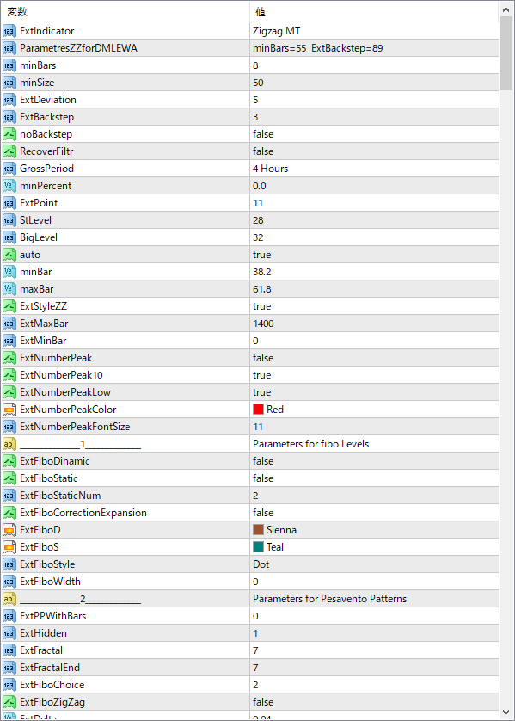Open the ExtIndicator Zigzag MT dropdown
The height and width of the screenshot is (721, 515).
tap(374, 31)
